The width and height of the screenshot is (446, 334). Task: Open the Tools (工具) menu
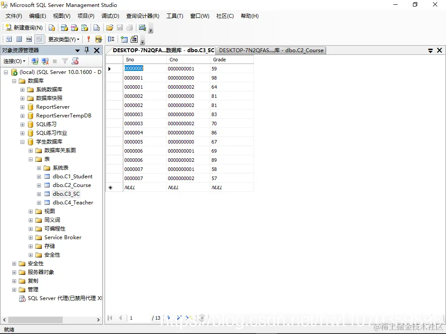175,16
